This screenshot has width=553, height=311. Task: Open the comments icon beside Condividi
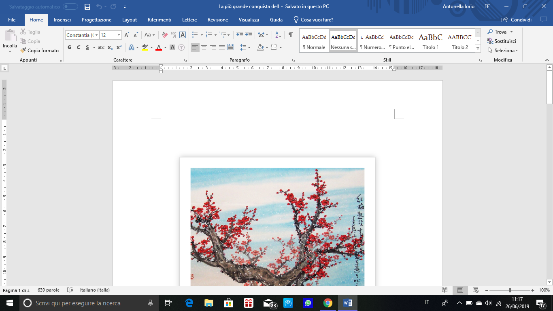[543, 19]
